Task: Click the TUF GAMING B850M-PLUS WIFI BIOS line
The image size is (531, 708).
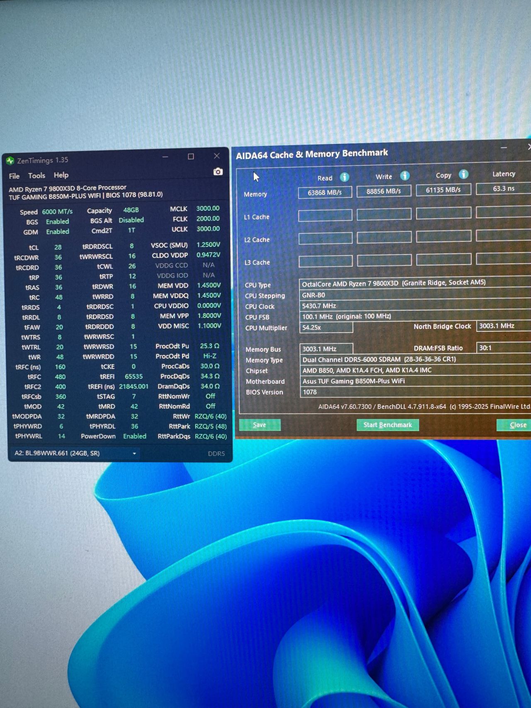Action: (x=86, y=195)
